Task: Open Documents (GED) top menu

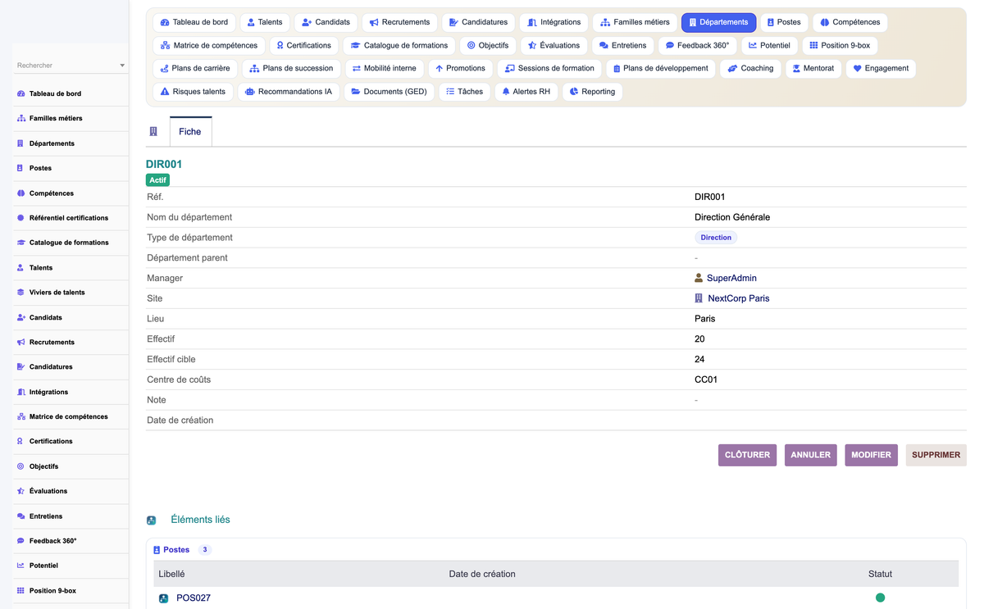Action: 389,91
